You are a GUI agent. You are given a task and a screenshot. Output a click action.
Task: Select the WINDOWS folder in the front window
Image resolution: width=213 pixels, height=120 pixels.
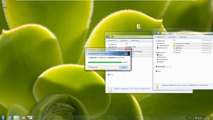(x=177, y=48)
